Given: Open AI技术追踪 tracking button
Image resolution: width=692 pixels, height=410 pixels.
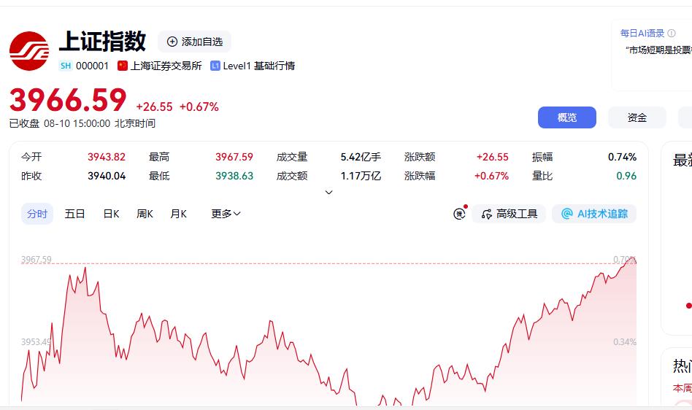Looking at the screenshot, I should coord(594,214).
